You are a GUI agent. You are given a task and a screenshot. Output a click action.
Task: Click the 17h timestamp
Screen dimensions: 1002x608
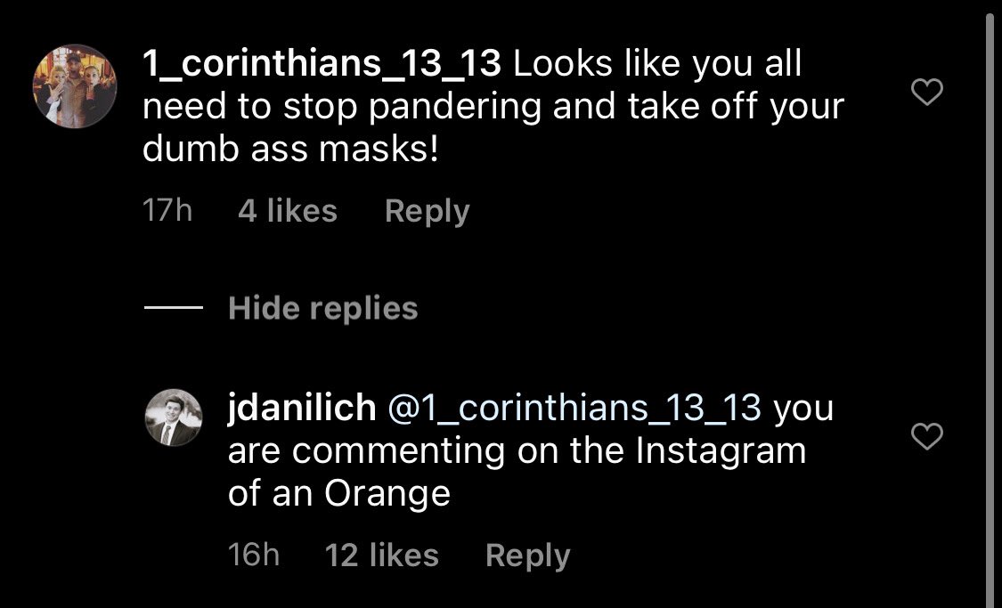(x=167, y=211)
